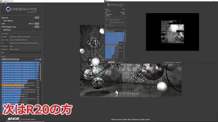Click the ranking scrollbar in the right Cinebench window
Viewport: 218px width, 122px height.
[125, 37]
